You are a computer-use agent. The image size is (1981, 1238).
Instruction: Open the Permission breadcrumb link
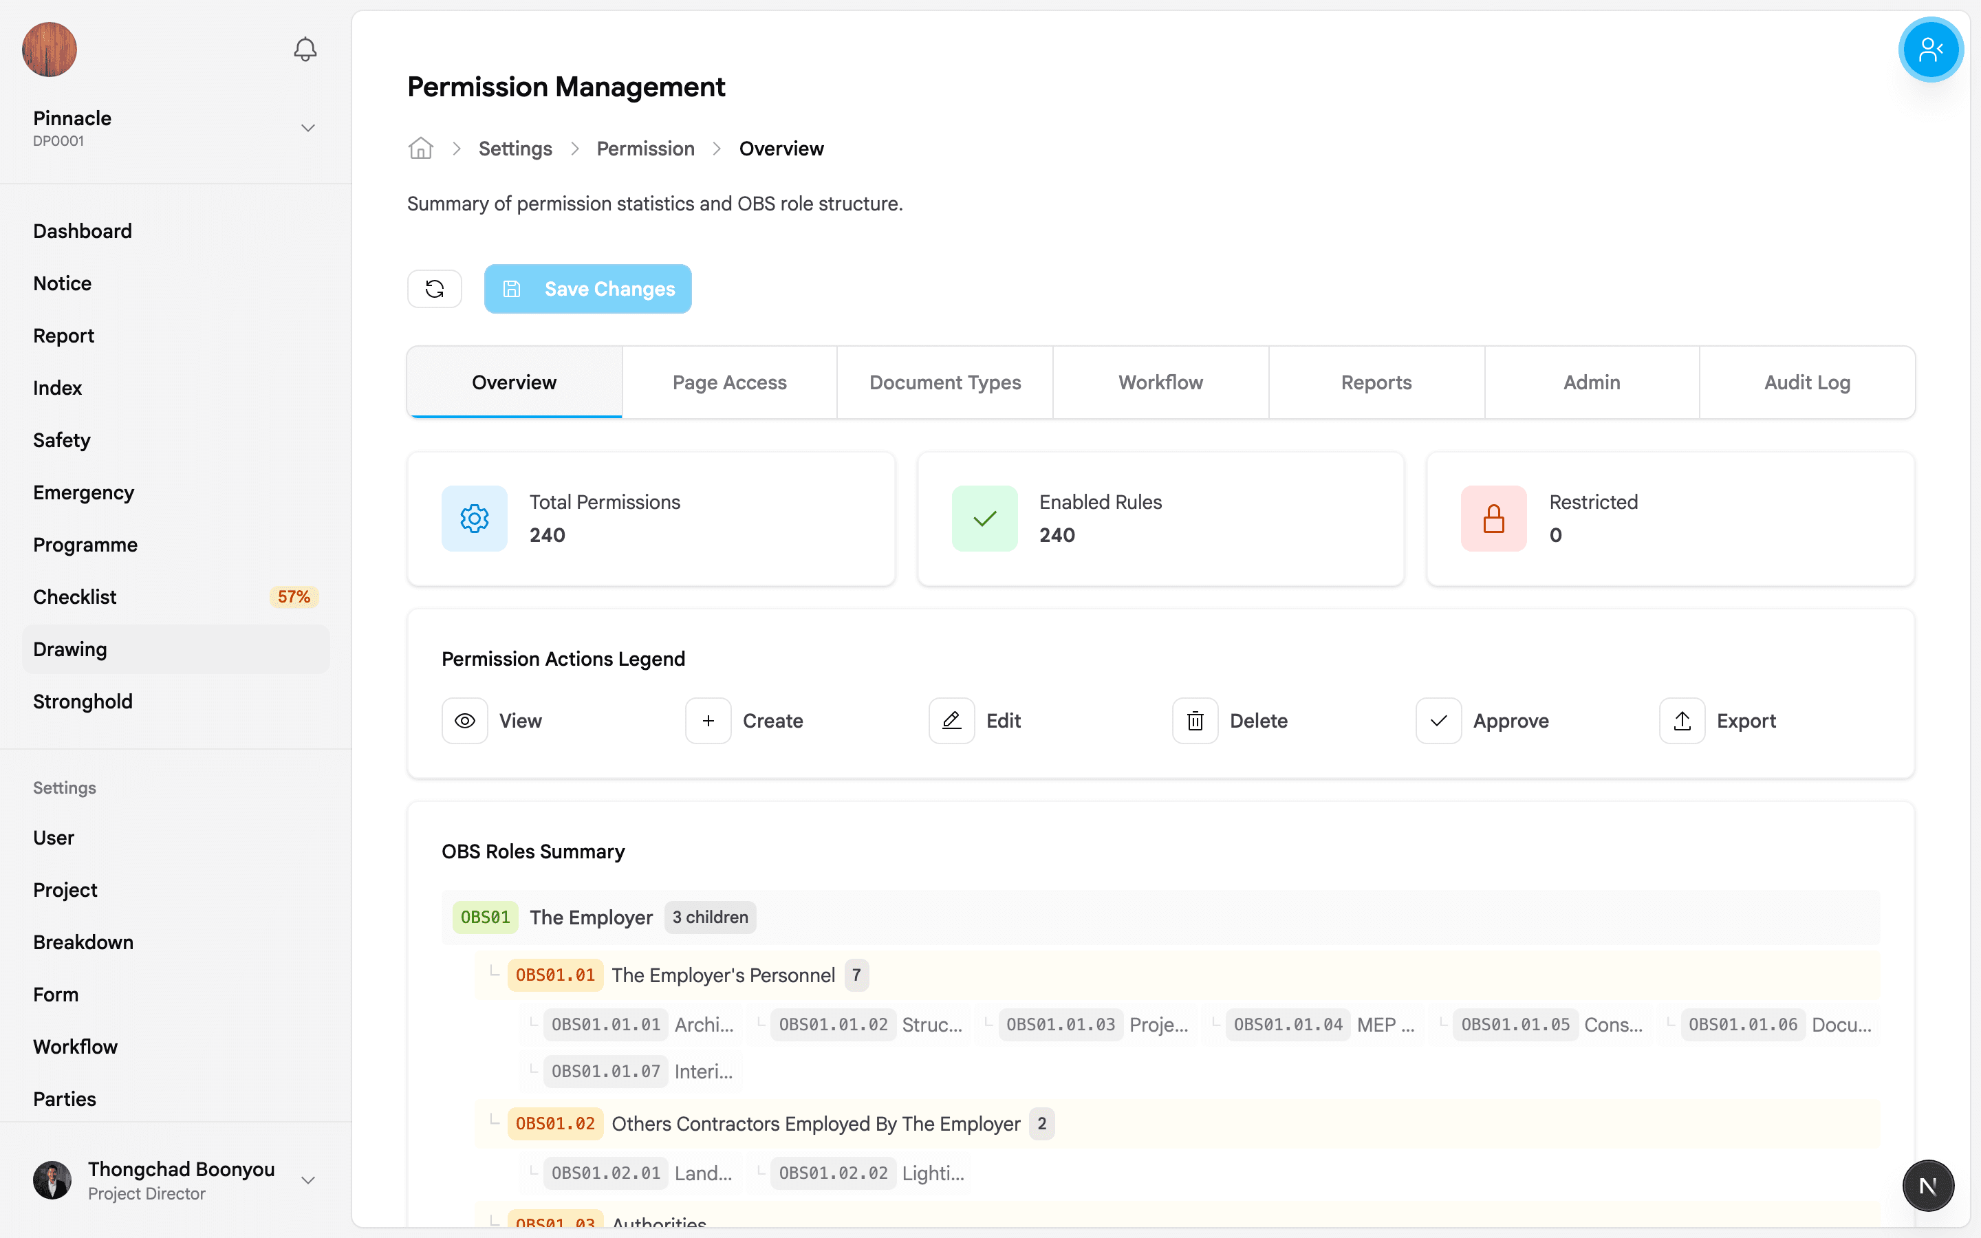pyautogui.click(x=645, y=148)
